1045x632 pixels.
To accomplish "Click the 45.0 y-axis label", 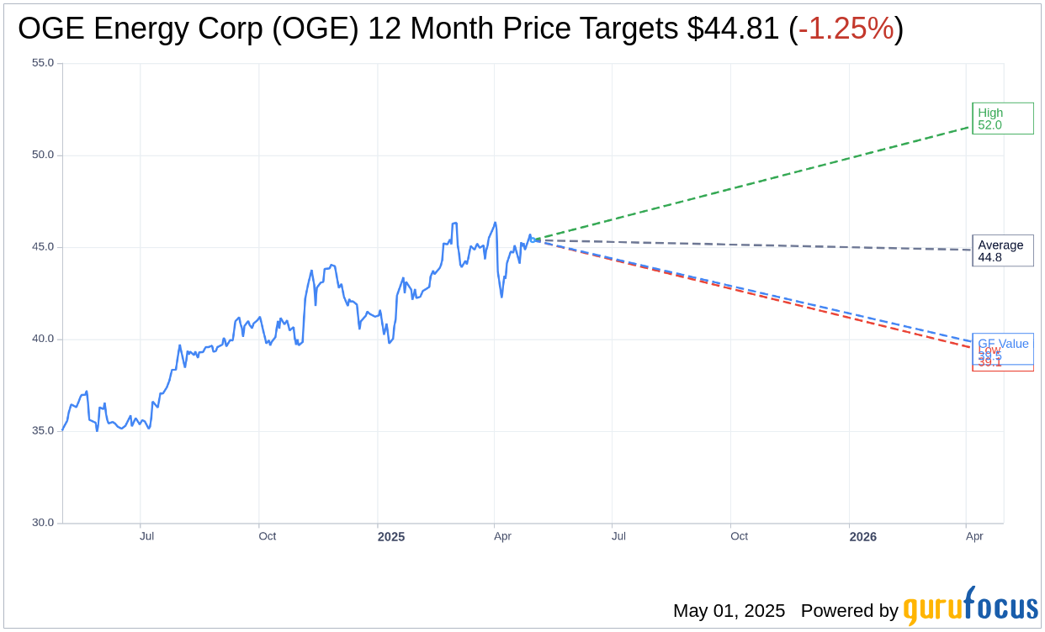I will (x=43, y=247).
